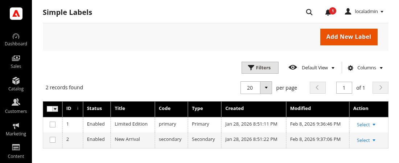The height and width of the screenshot is (163, 399).
Task: Open the Filters button
Action: coord(260,68)
